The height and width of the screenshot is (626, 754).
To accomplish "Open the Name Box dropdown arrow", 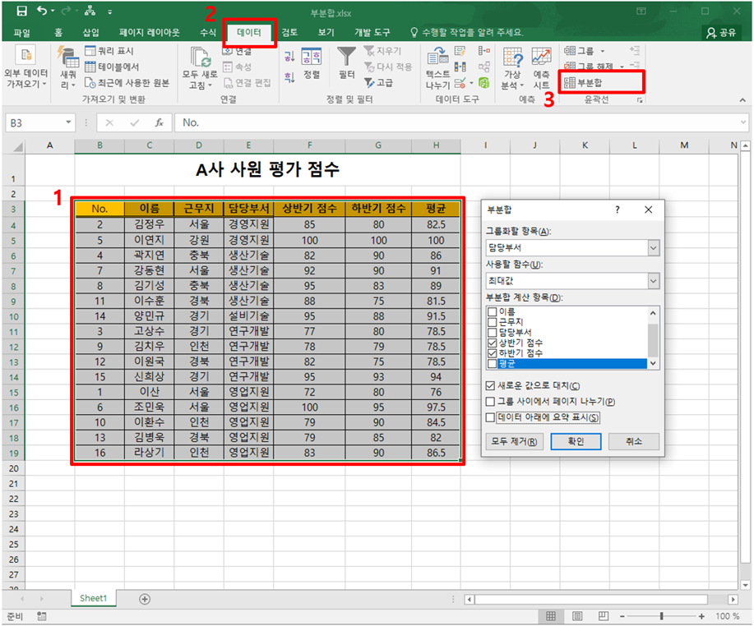I will [68, 122].
